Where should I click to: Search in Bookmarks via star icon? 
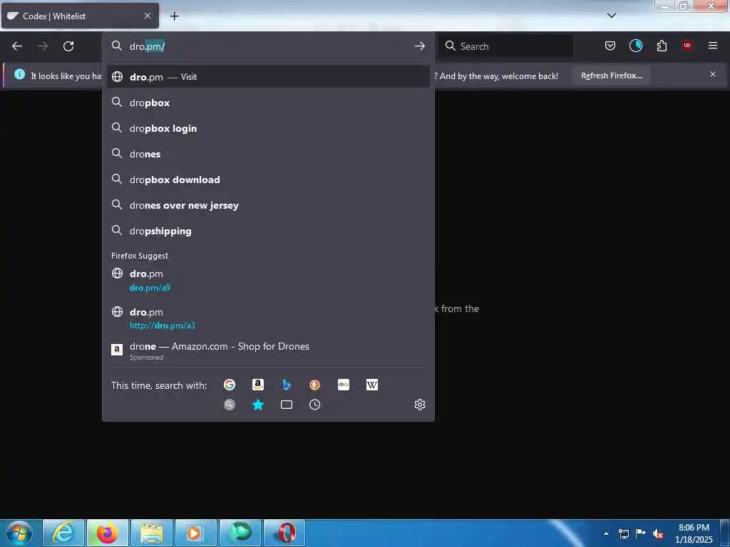(258, 405)
